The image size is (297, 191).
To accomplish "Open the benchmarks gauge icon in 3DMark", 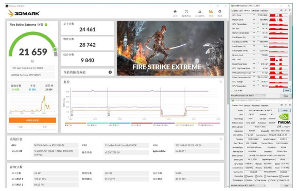I will coord(186,12).
